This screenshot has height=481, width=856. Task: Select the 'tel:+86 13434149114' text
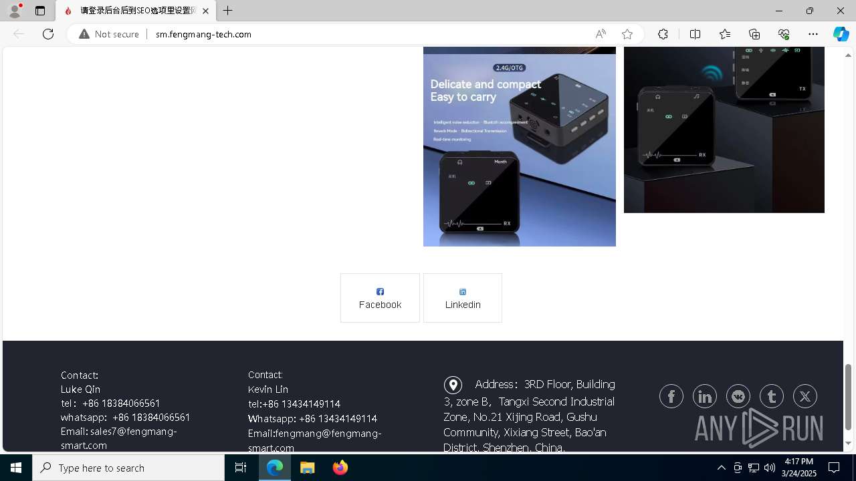tap(294, 404)
